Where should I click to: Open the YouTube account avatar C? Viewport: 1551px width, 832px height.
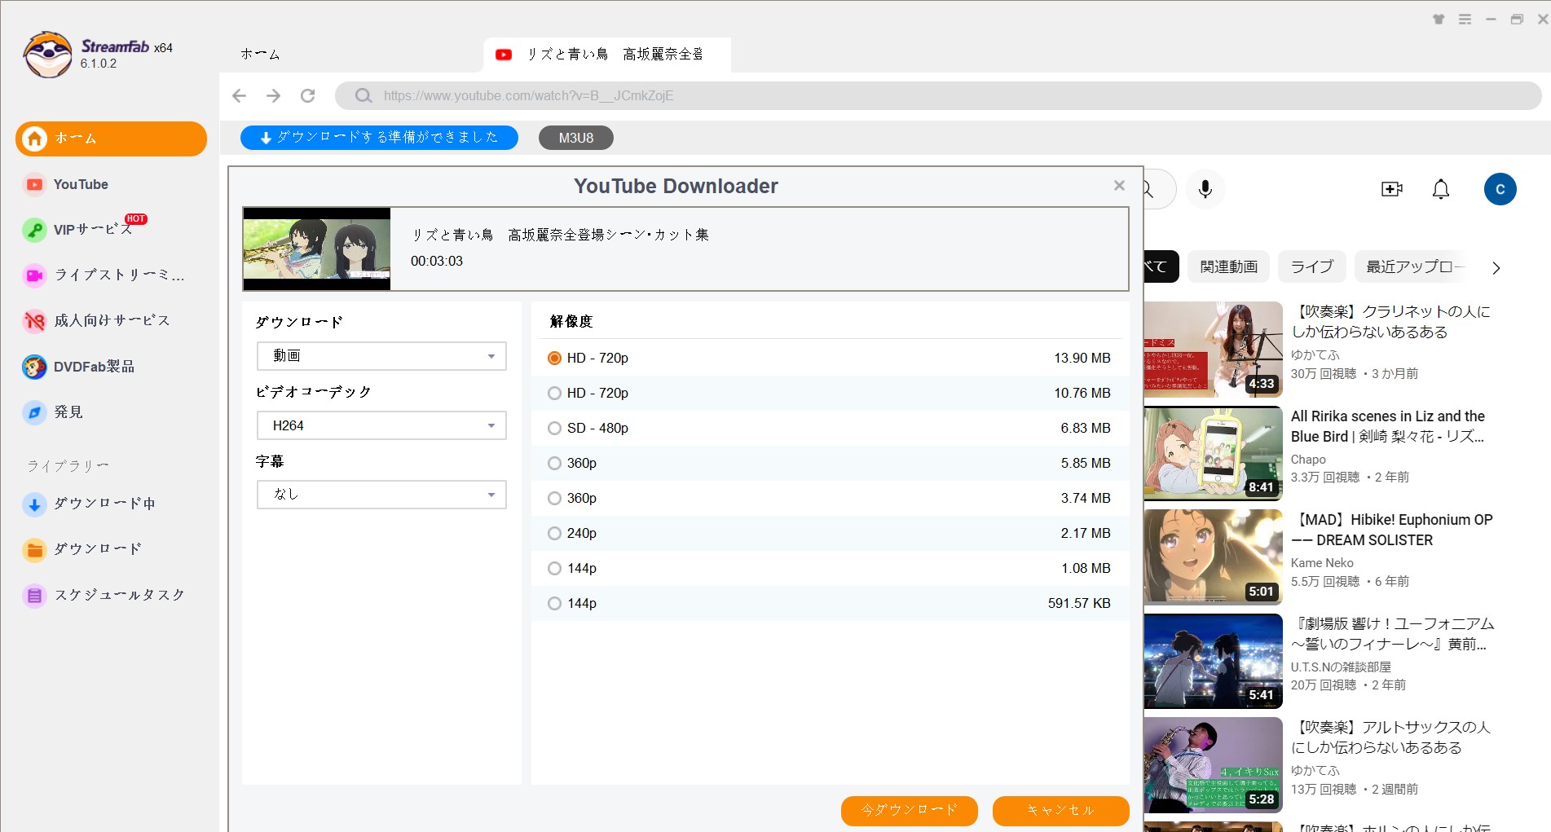coord(1500,189)
